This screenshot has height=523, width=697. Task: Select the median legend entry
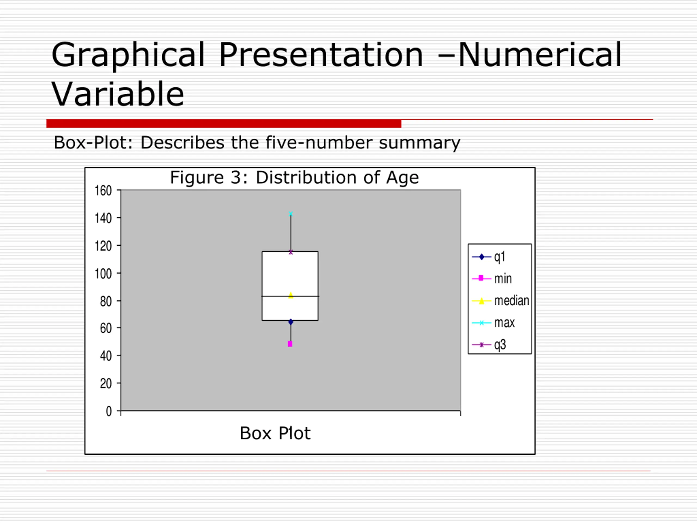tap(500, 301)
